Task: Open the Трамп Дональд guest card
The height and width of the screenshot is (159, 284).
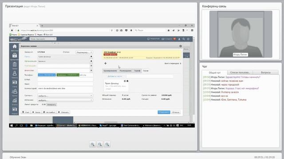Action: tap(116, 85)
